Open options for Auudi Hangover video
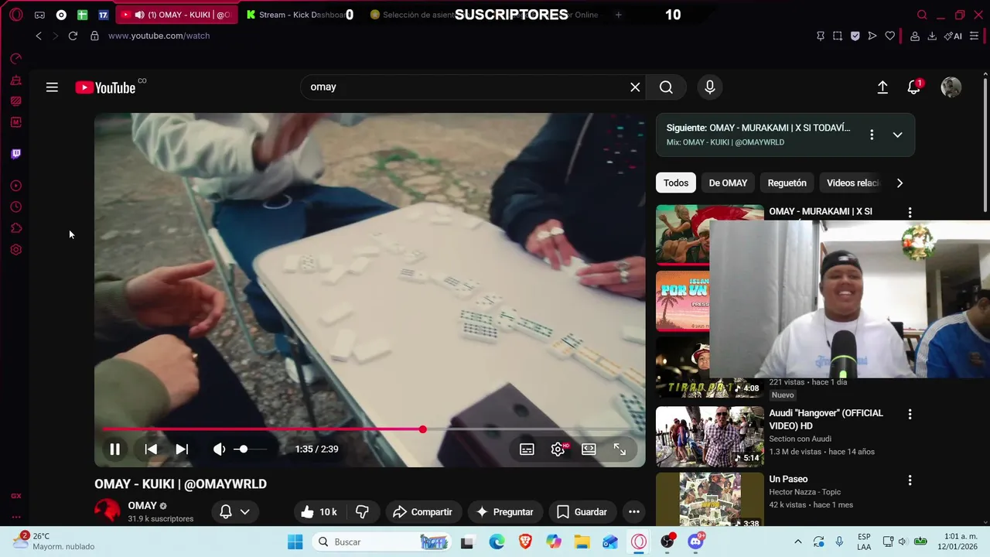Viewport: 990px width, 557px height. tap(910, 415)
